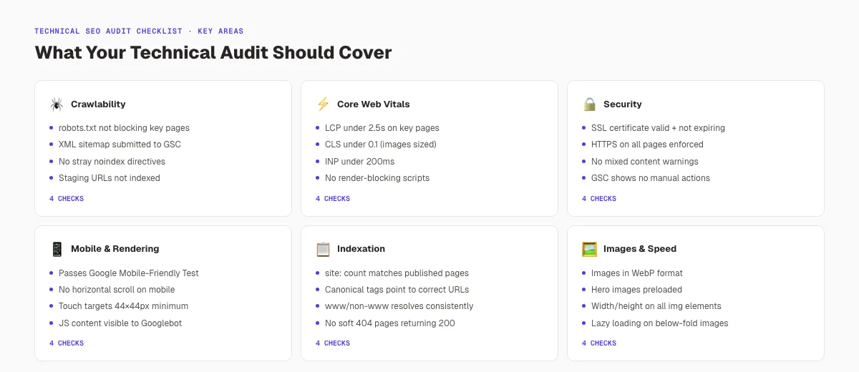The height and width of the screenshot is (372, 859).
Task: Click the picture icon for Images & Speed
Action: [589, 249]
